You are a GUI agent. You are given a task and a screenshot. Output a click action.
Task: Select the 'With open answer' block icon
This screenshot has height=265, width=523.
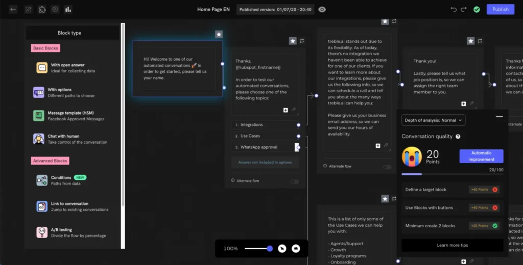click(x=41, y=68)
